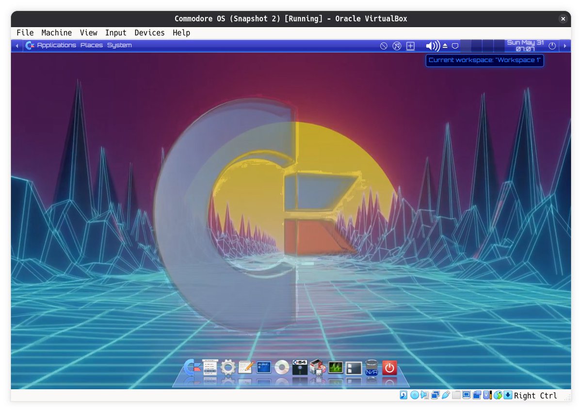This screenshot has height=412, width=582.
Task: Click the audio status icon in VirtualBox
Action: [425, 395]
